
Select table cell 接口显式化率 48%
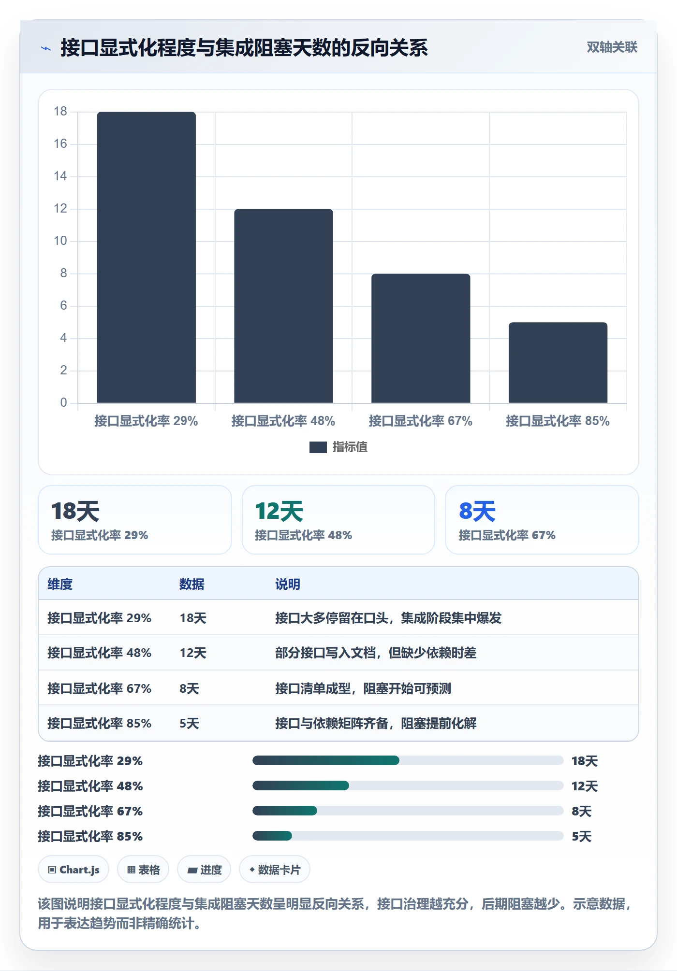click(x=99, y=653)
